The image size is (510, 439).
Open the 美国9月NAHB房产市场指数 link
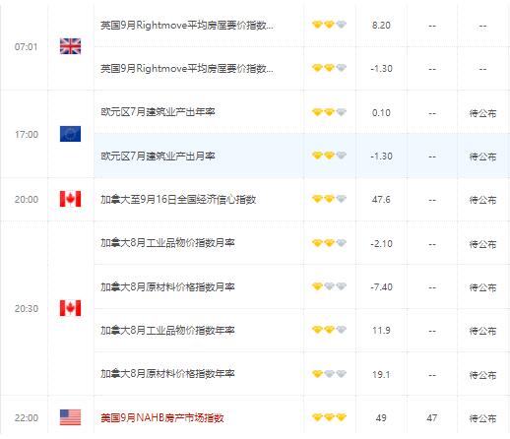(x=162, y=417)
